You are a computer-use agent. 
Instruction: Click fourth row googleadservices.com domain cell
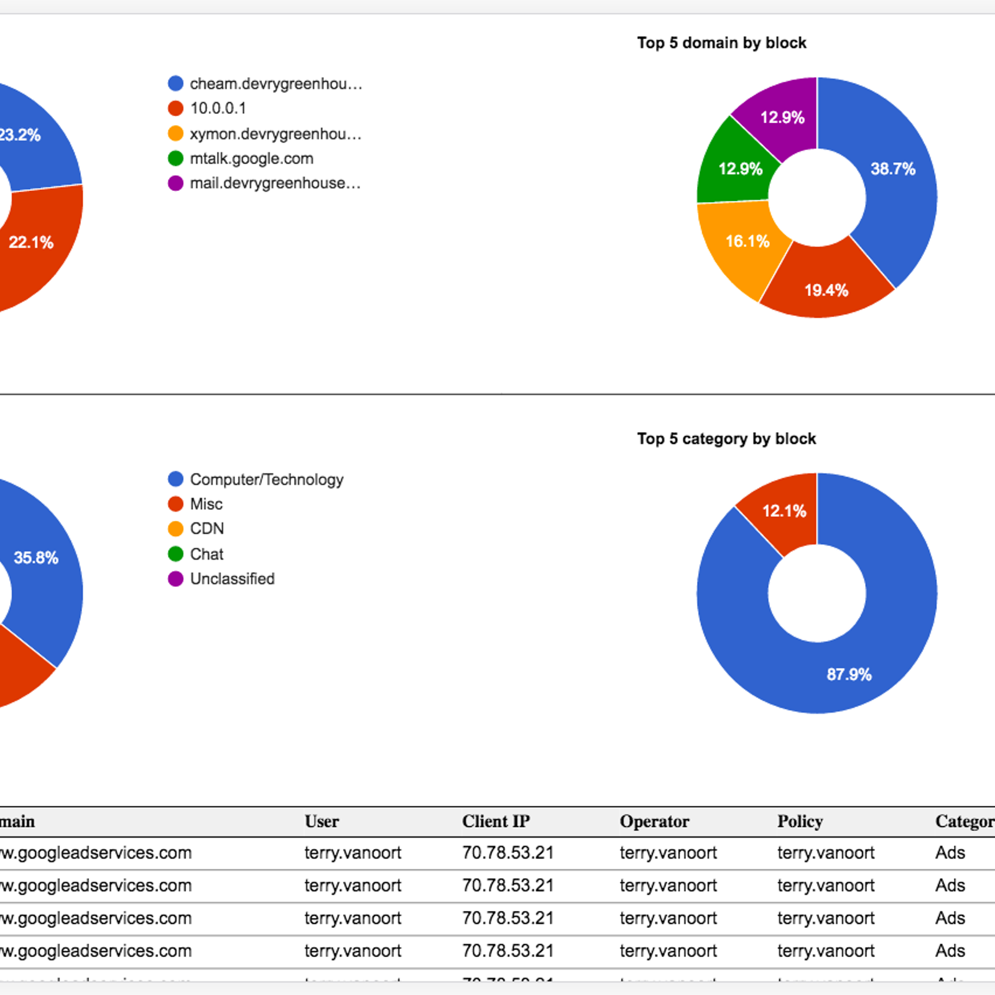click(96, 951)
